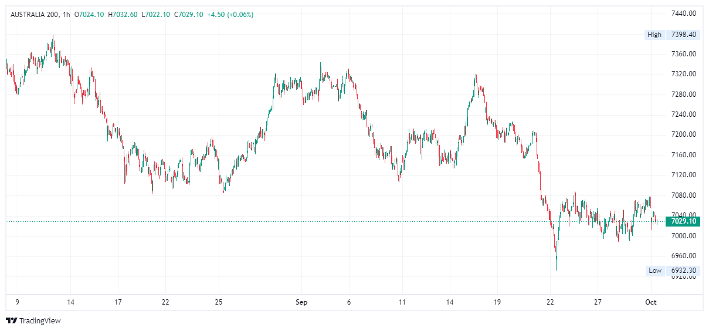Click the 7440.00 price axis label
Screen dimensions: 709x331
click(x=683, y=13)
